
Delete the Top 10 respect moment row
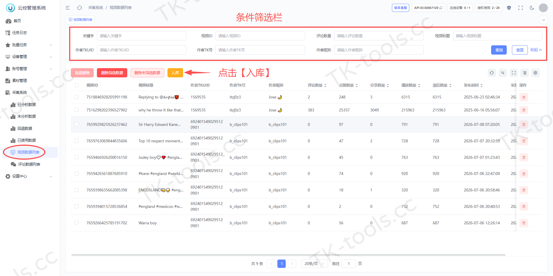[x=524, y=141]
